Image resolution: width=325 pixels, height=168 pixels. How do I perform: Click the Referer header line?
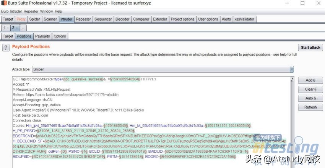click(x=65, y=95)
